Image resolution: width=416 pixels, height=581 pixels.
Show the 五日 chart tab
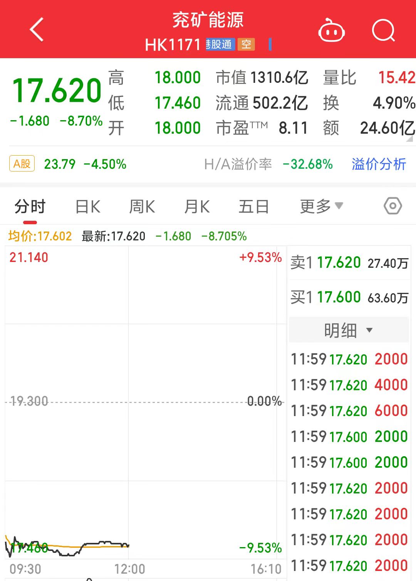[x=253, y=207]
